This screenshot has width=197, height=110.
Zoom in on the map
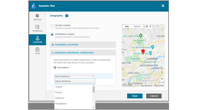(162, 79)
